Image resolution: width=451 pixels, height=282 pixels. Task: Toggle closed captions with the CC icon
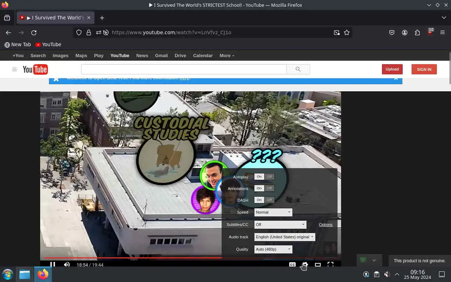click(x=292, y=264)
